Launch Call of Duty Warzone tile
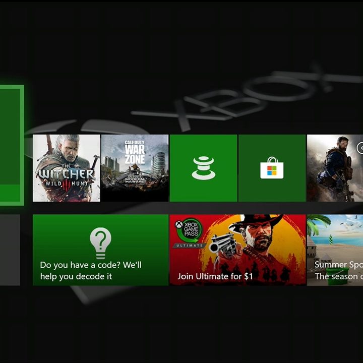This screenshot has width=363, height=363. [x=135, y=168]
